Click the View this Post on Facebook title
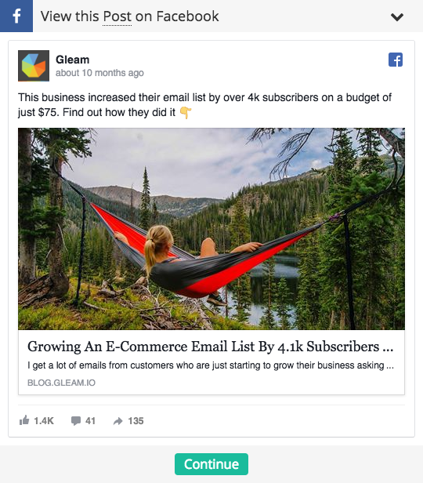Screen dimensions: 423x483 pos(129,16)
